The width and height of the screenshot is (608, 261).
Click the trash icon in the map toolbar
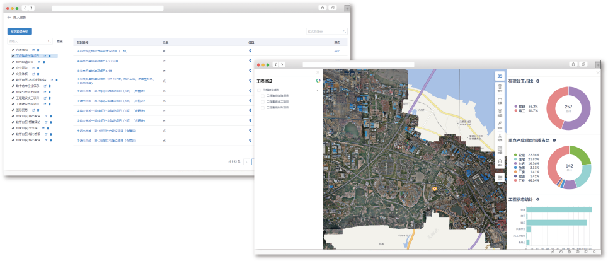[500, 163]
